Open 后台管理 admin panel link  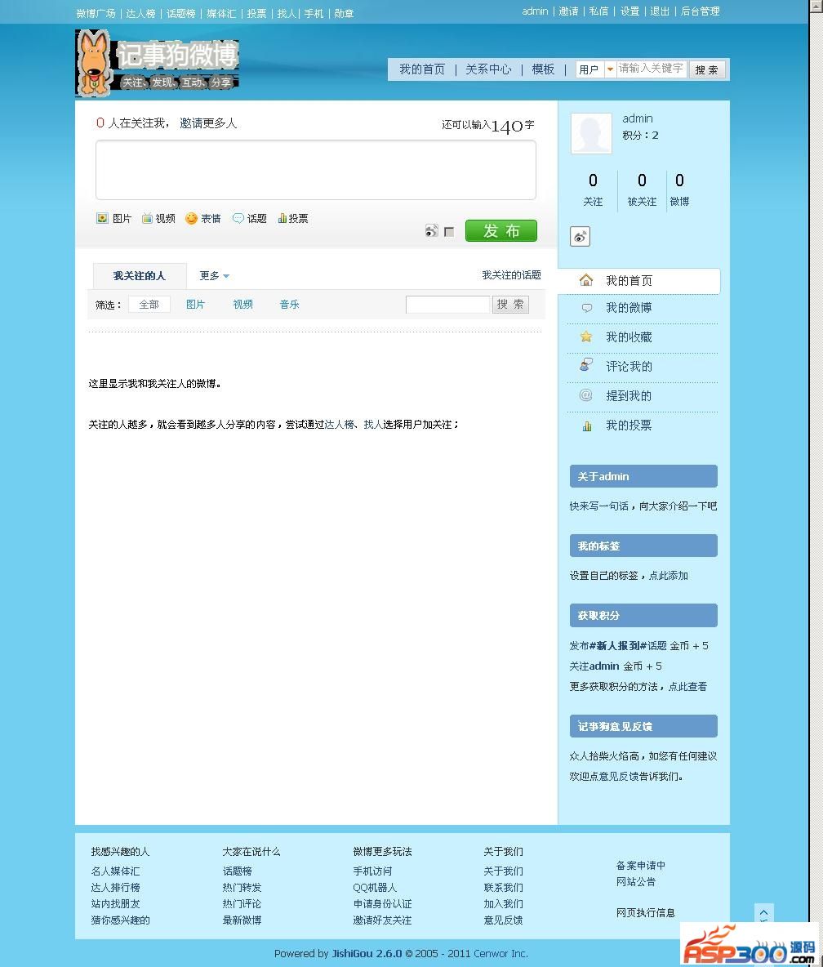point(701,11)
